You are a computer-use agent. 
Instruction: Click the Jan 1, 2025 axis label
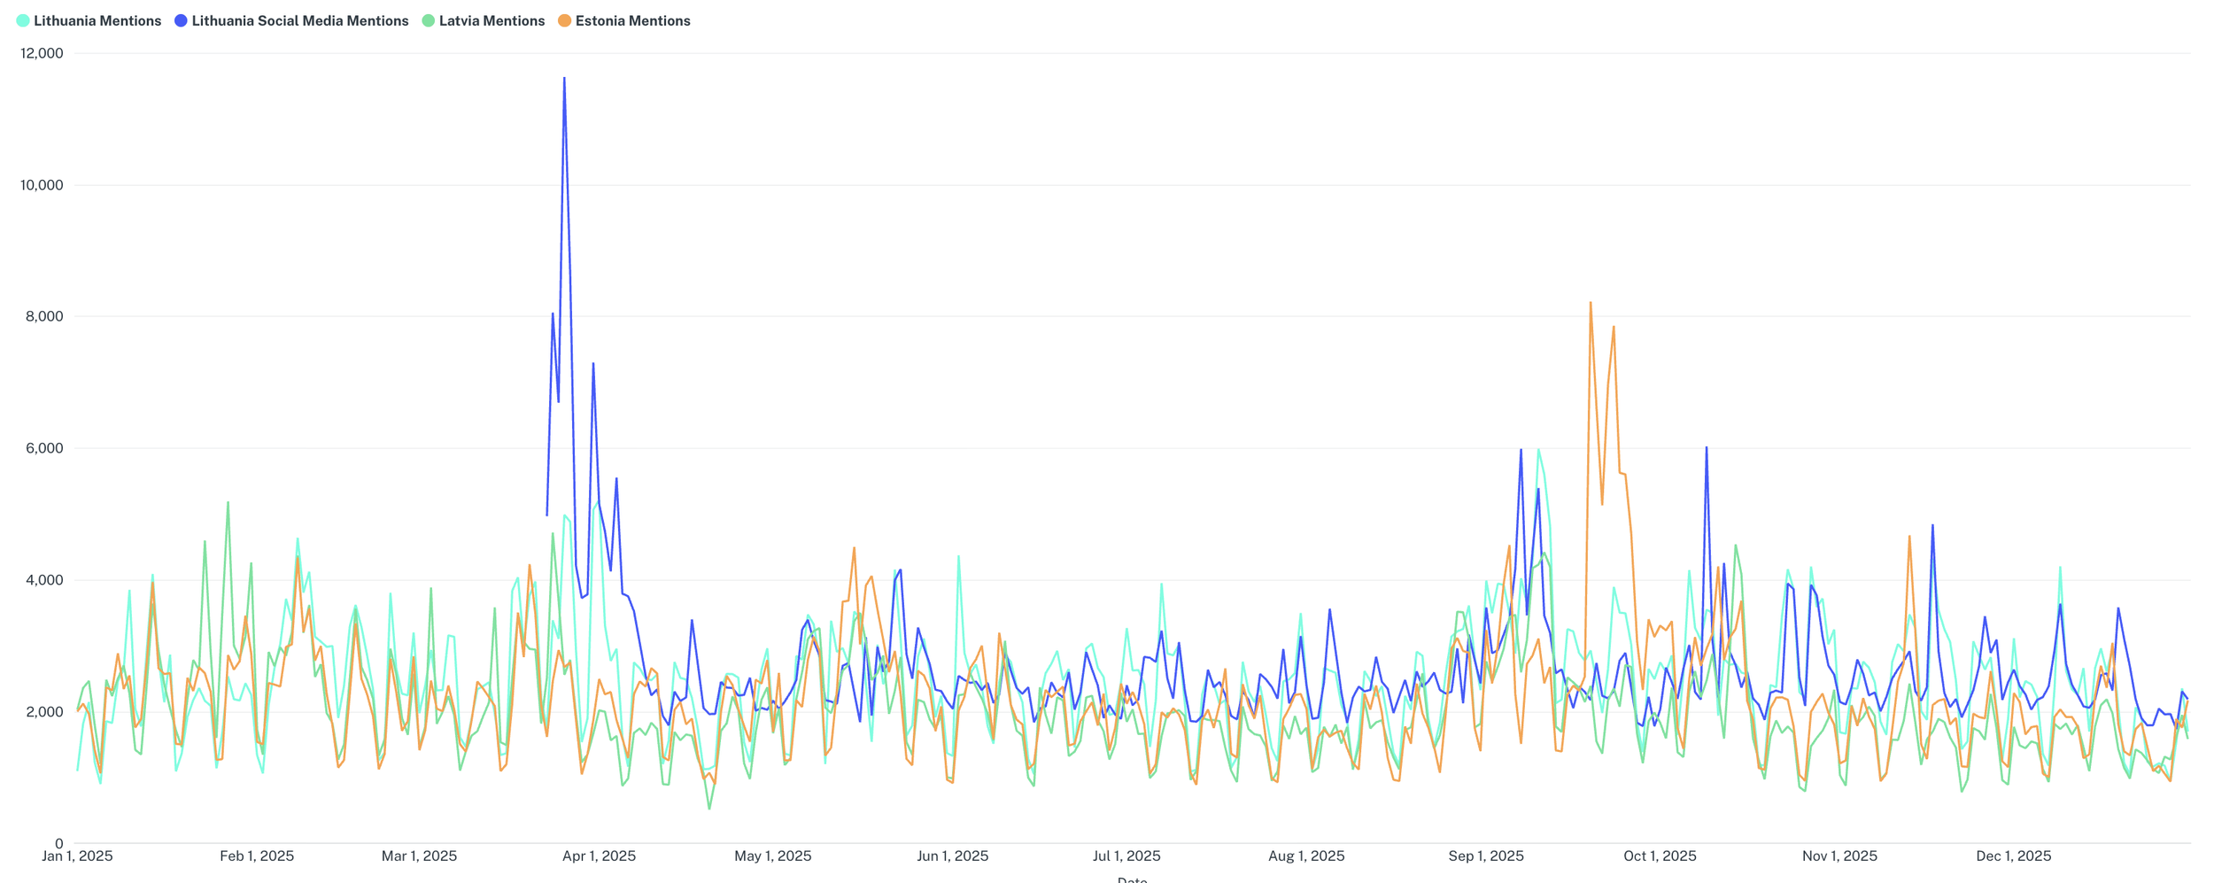click(78, 856)
